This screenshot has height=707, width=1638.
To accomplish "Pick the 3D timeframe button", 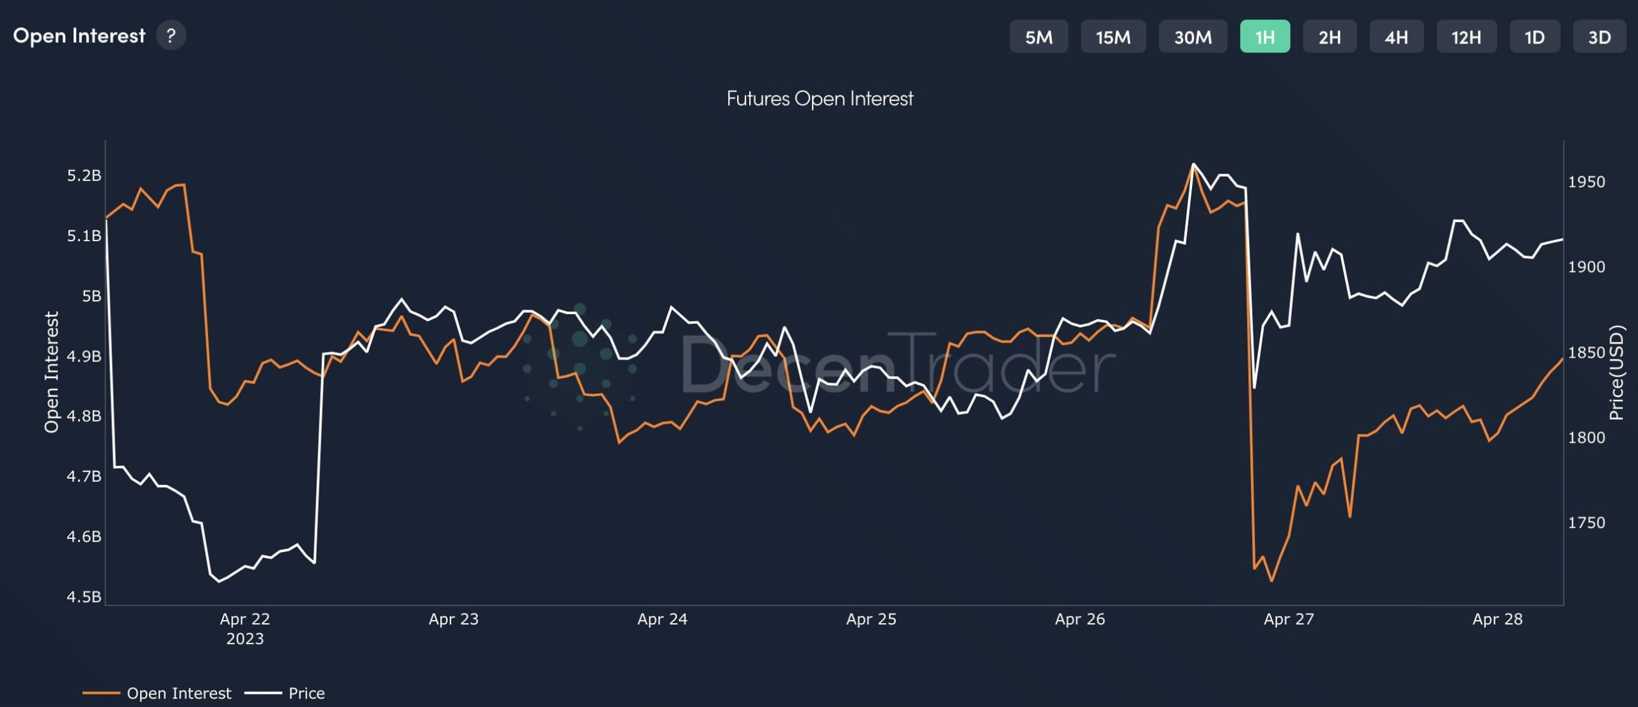I will click(x=1599, y=37).
